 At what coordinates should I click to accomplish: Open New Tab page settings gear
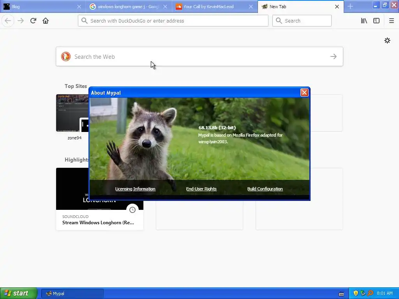coord(387,40)
